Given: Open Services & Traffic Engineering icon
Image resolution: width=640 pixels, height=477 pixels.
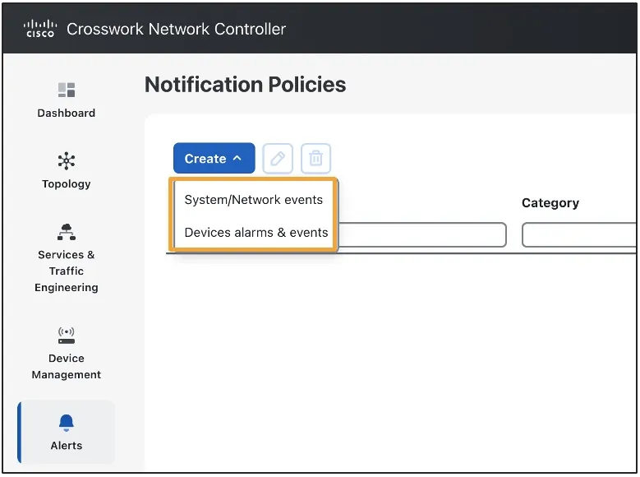Looking at the screenshot, I should [x=66, y=232].
